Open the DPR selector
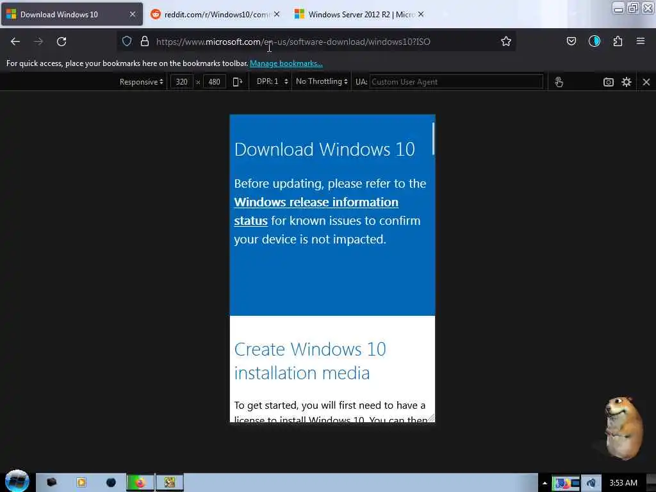The width and height of the screenshot is (656, 492). [272, 81]
